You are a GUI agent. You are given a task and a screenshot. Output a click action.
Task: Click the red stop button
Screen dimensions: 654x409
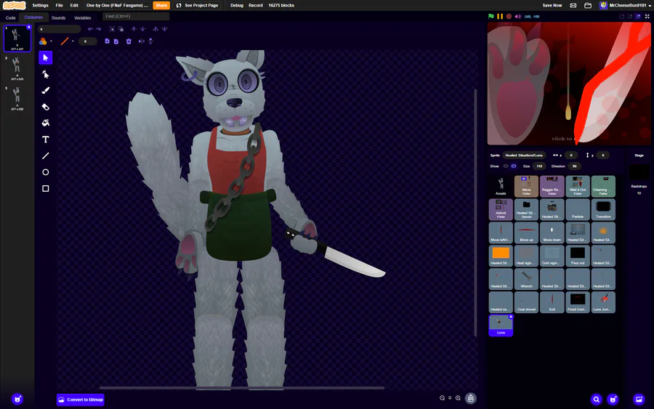click(x=509, y=16)
